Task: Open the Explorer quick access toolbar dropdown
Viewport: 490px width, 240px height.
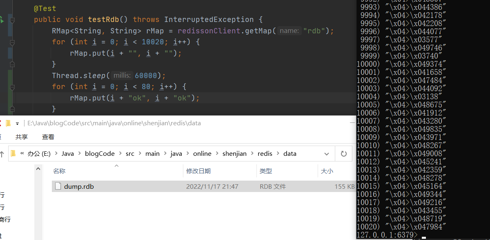Action: click(x=18, y=123)
